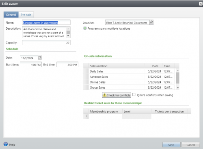Click the Membership program column header
Screen dimensions: 203x149
[106, 111]
